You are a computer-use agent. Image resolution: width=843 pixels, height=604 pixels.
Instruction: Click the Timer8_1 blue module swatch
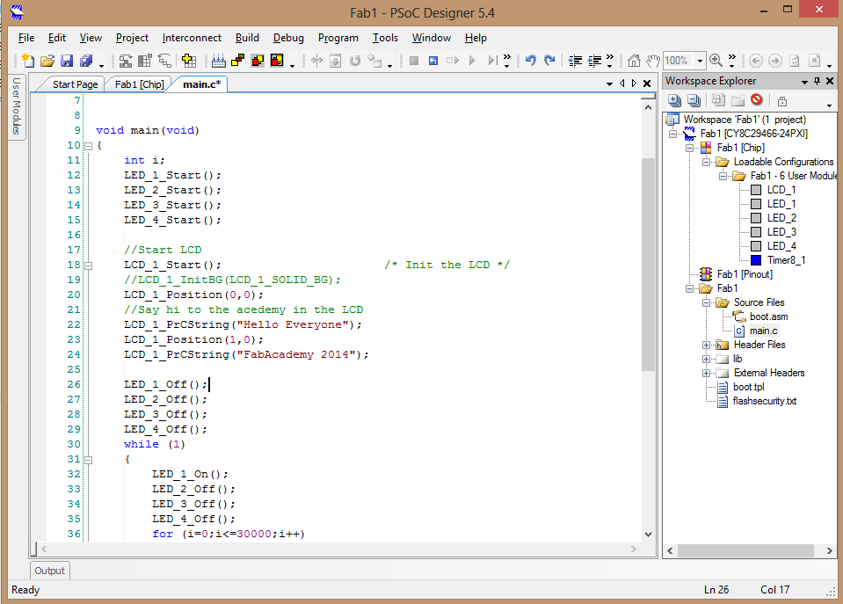756,260
